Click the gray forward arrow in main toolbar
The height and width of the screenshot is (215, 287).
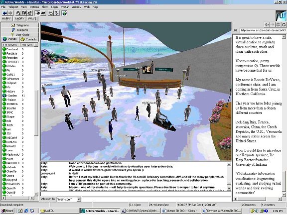pyautogui.click(x=10, y=13)
